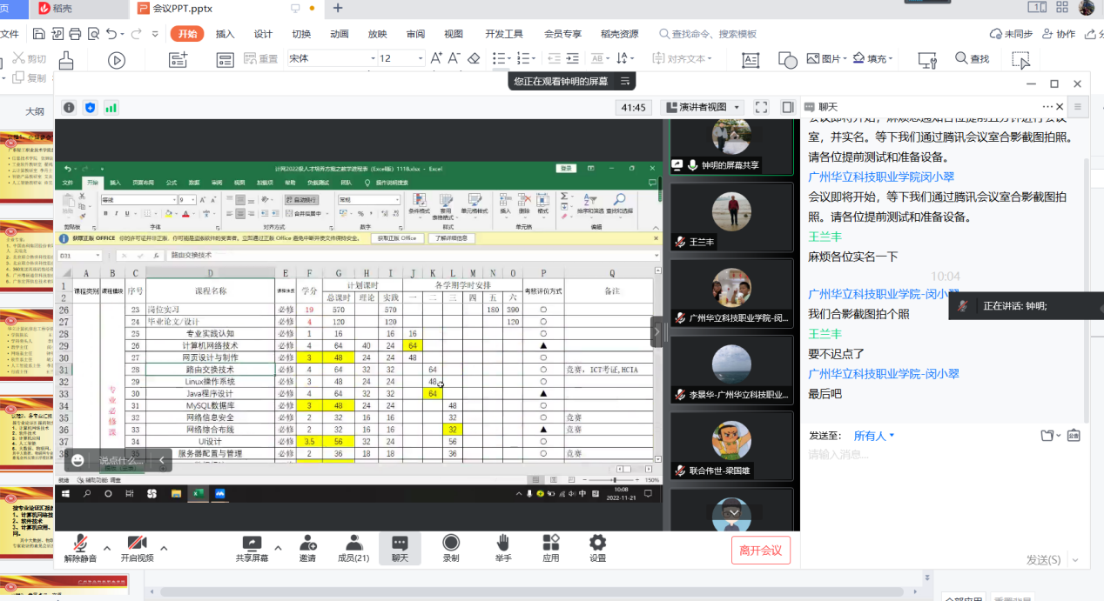Switch to the 插入 ribbon tab

click(x=225, y=34)
